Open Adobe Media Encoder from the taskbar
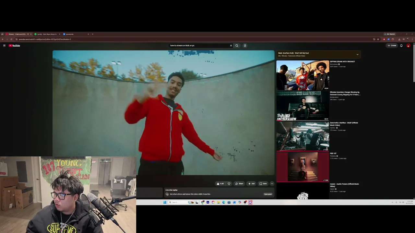The width and height of the screenshot is (415, 233). pos(208,202)
